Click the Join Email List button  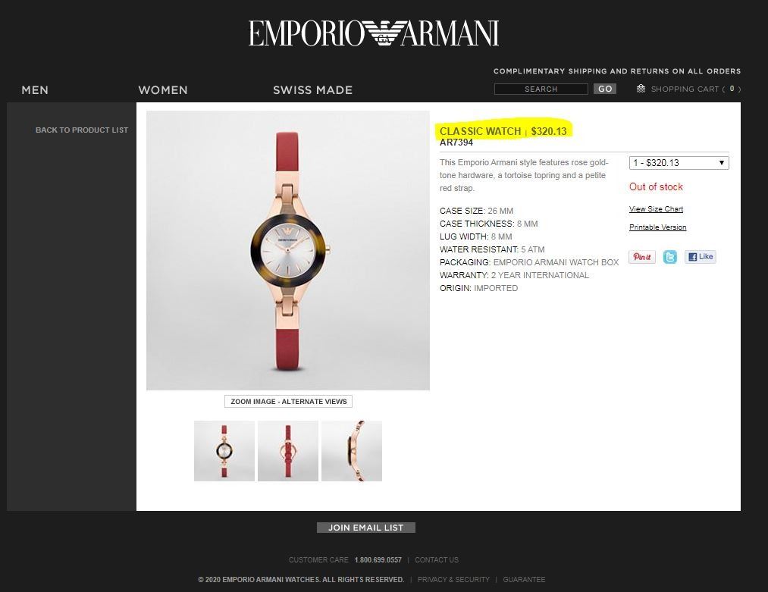[x=366, y=528]
